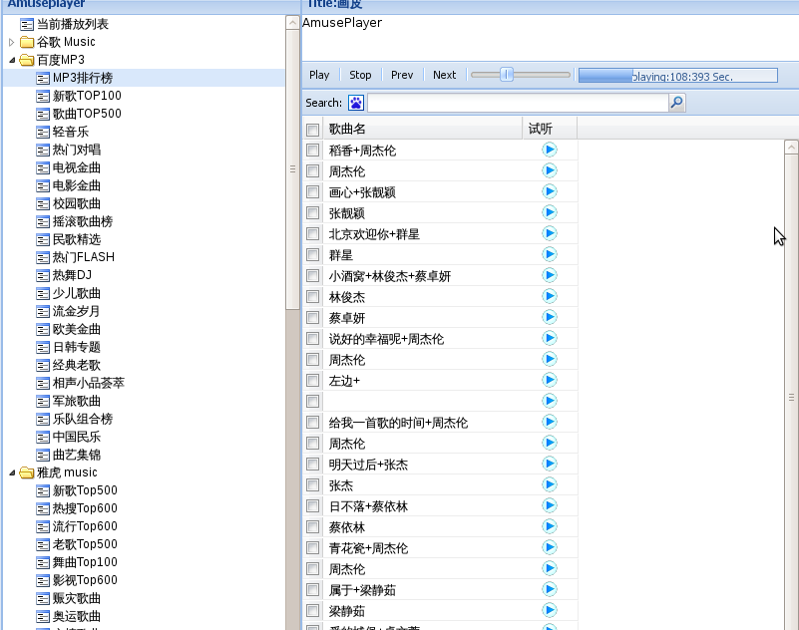Check the box for 明天过后+张杰
Image resolution: width=799 pixels, height=630 pixels.
point(313,464)
